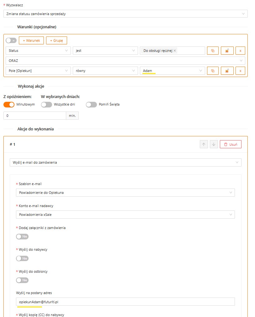Expand the Szablon e-mail dropdown

(125, 193)
